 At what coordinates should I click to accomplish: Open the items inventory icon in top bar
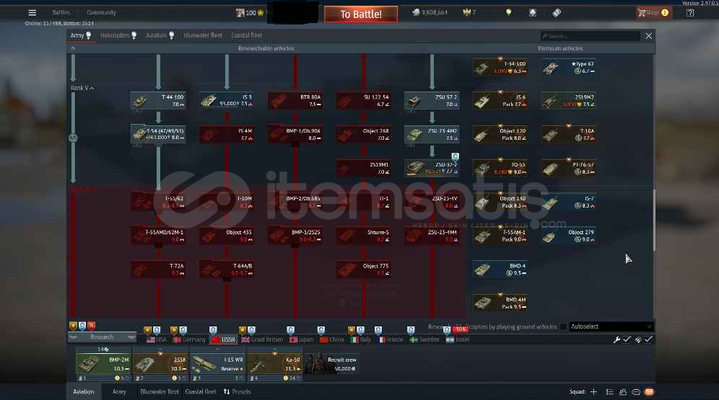[557, 13]
